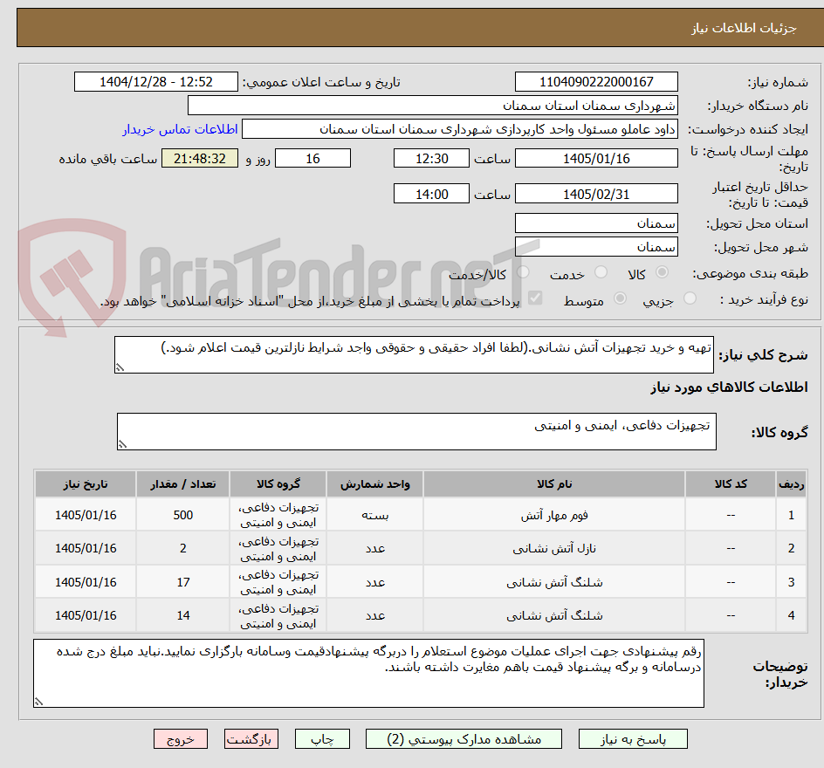Screen dimensions: 824x768
Task: Click the کد کالا column header
Action: coord(731,483)
